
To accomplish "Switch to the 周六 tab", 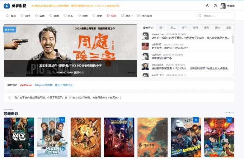I will [218, 28].
